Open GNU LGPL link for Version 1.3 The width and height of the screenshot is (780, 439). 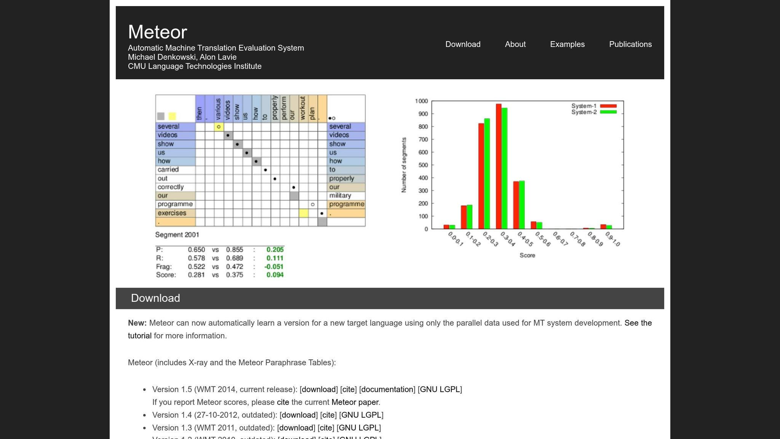[x=358, y=428]
